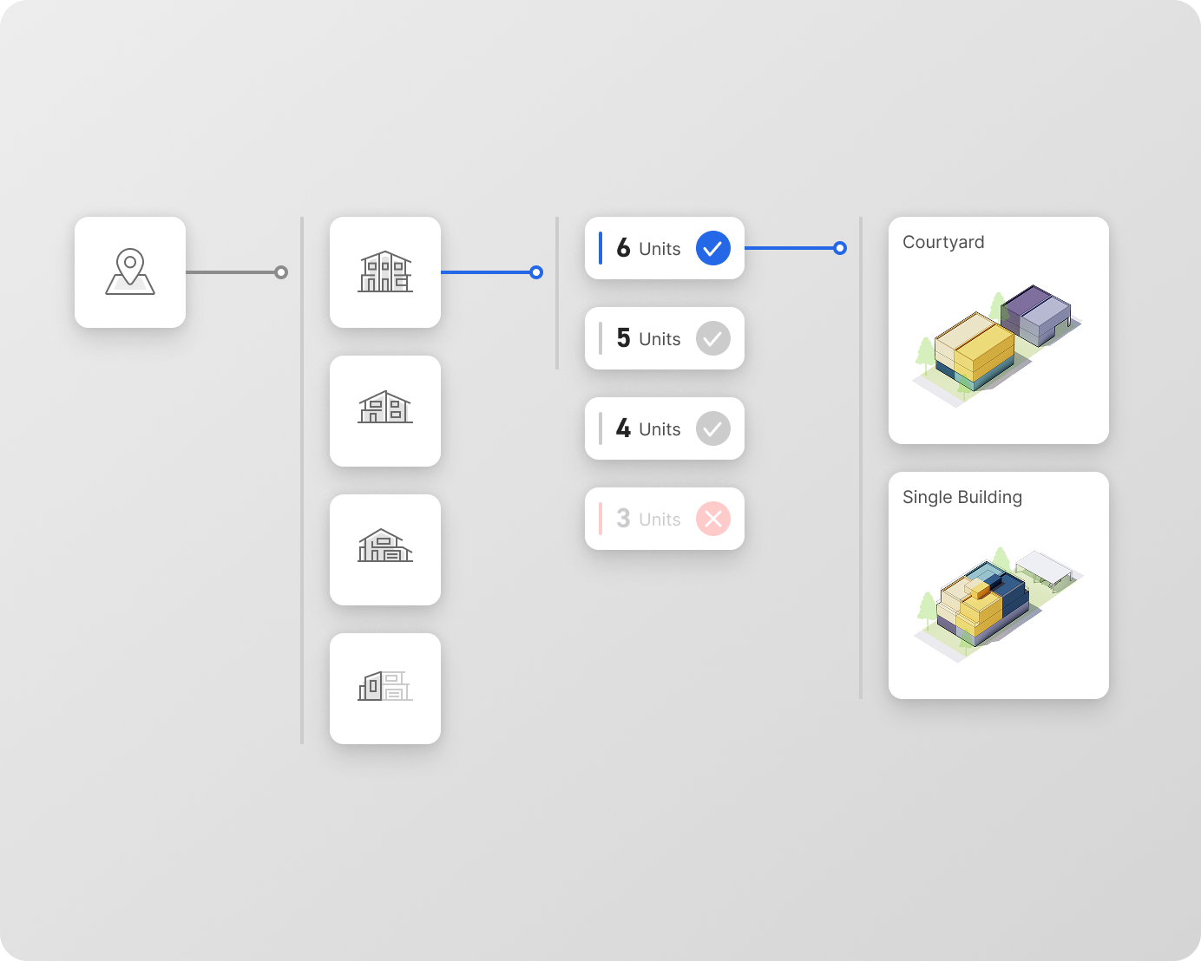Click the Courtyard 3D building model
1201x961 pixels.
pos(998,345)
